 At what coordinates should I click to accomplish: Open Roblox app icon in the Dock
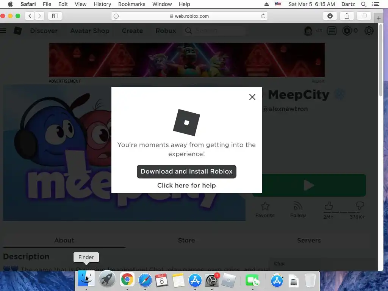(228, 280)
